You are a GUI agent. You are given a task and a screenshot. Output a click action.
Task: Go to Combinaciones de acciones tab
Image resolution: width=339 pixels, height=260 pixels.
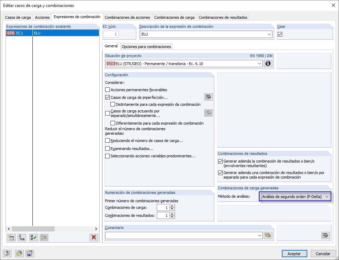[127, 17]
